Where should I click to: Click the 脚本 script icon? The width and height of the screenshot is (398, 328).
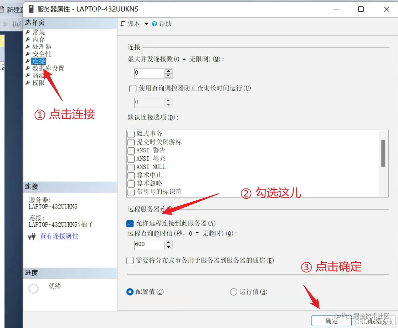click(123, 24)
